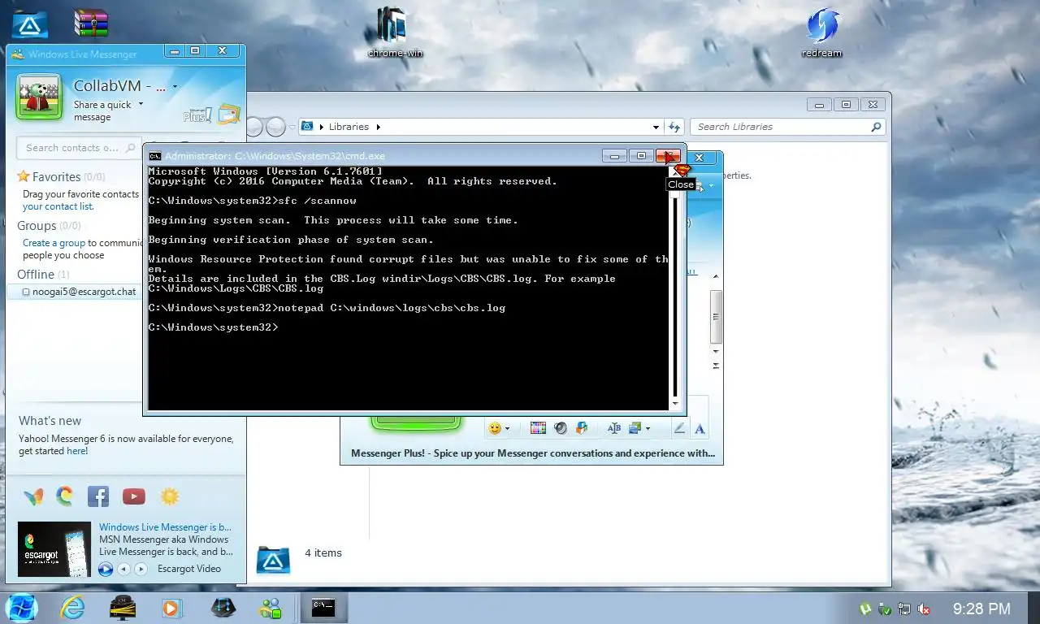The width and height of the screenshot is (1040, 624).
Task: Open the 'your contact list' link
Action: point(58,206)
